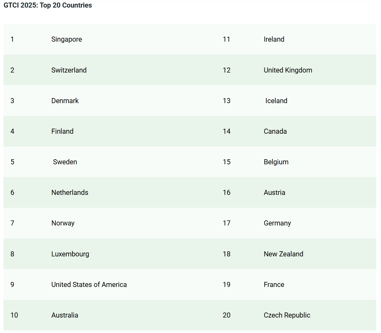Select Norway in the ranking
The width and height of the screenshot is (381, 333).
pos(63,223)
